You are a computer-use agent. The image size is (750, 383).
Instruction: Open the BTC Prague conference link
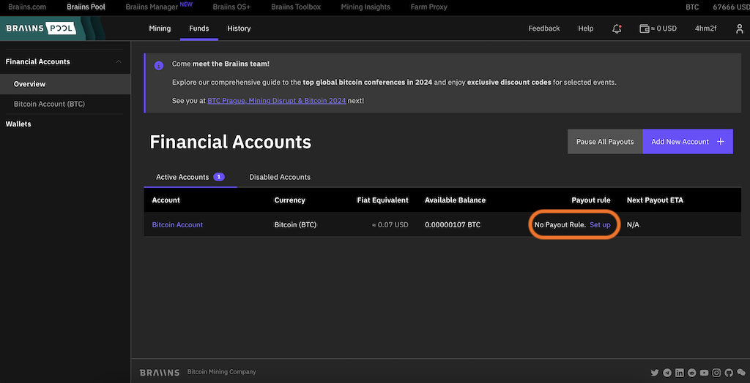click(x=226, y=101)
